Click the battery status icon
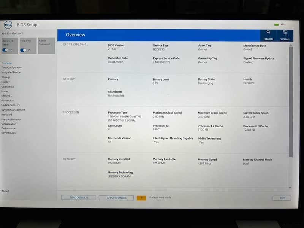 277,24
